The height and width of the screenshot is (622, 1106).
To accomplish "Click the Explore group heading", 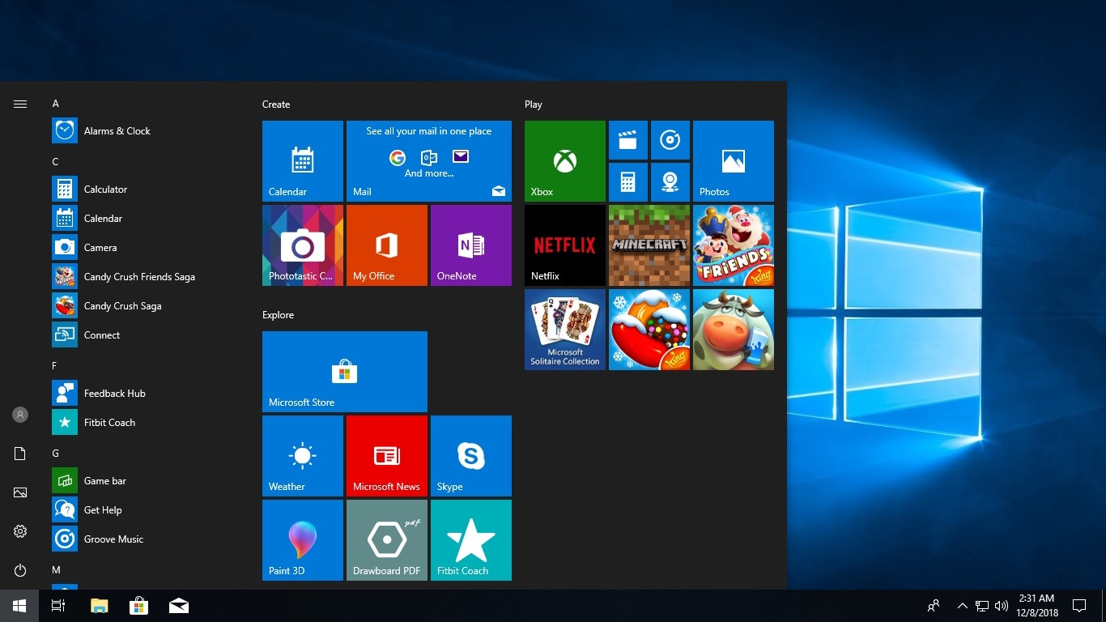I will coord(278,315).
